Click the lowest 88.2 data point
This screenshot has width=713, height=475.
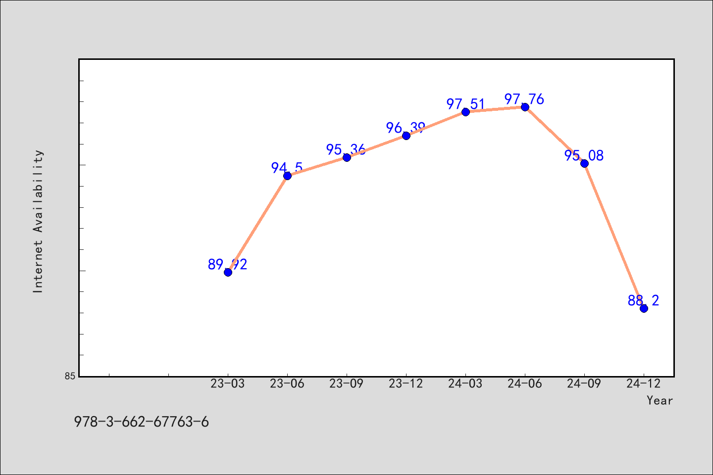pyautogui.click(x=644, y=308)
